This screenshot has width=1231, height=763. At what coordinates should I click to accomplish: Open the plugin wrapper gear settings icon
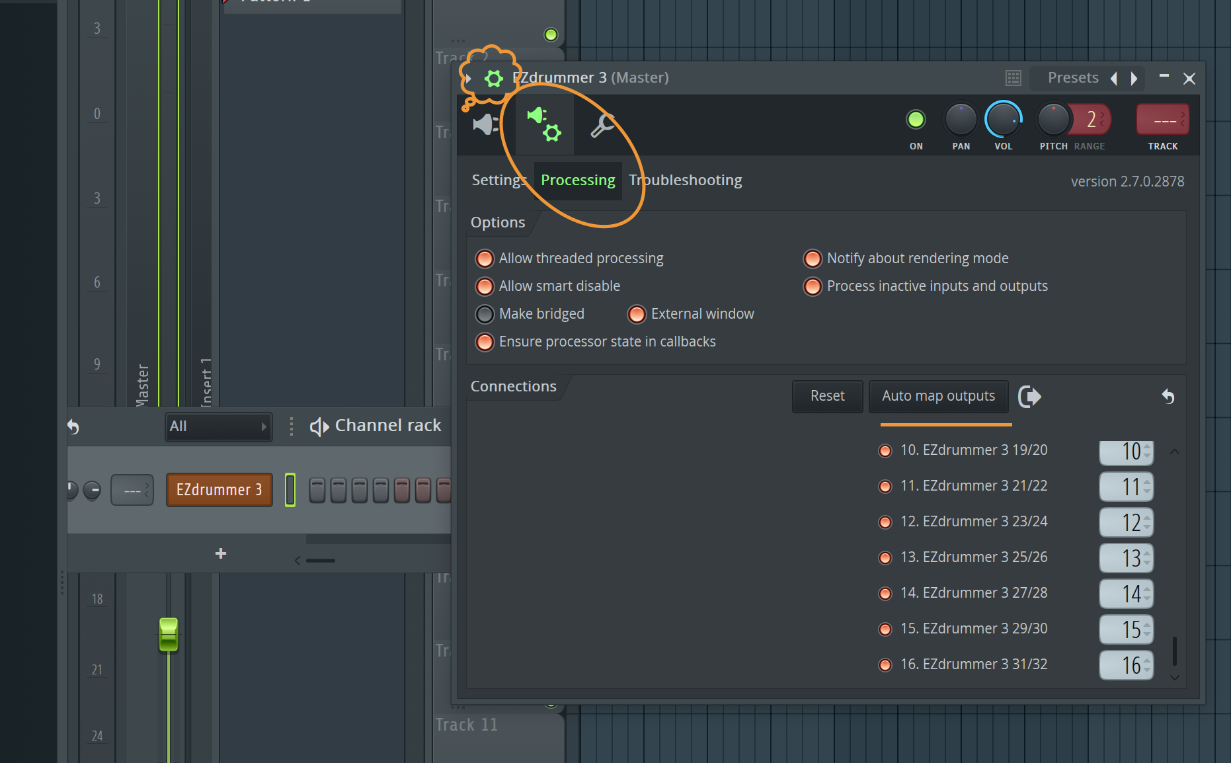[494, 79]
